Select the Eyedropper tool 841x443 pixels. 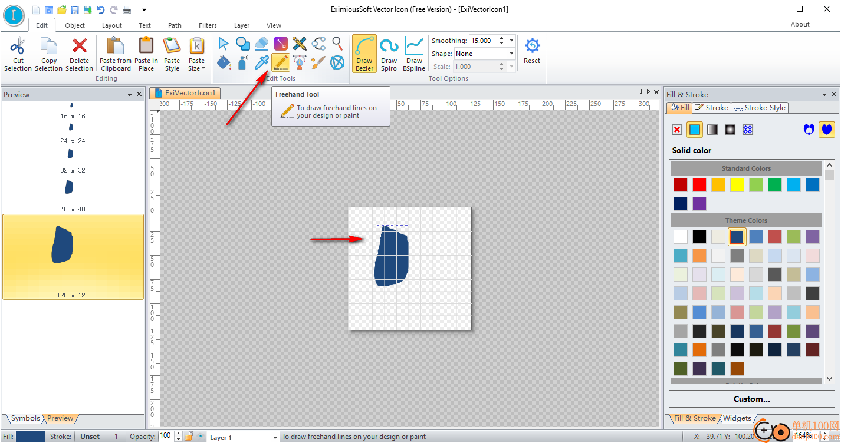(261, 62)
